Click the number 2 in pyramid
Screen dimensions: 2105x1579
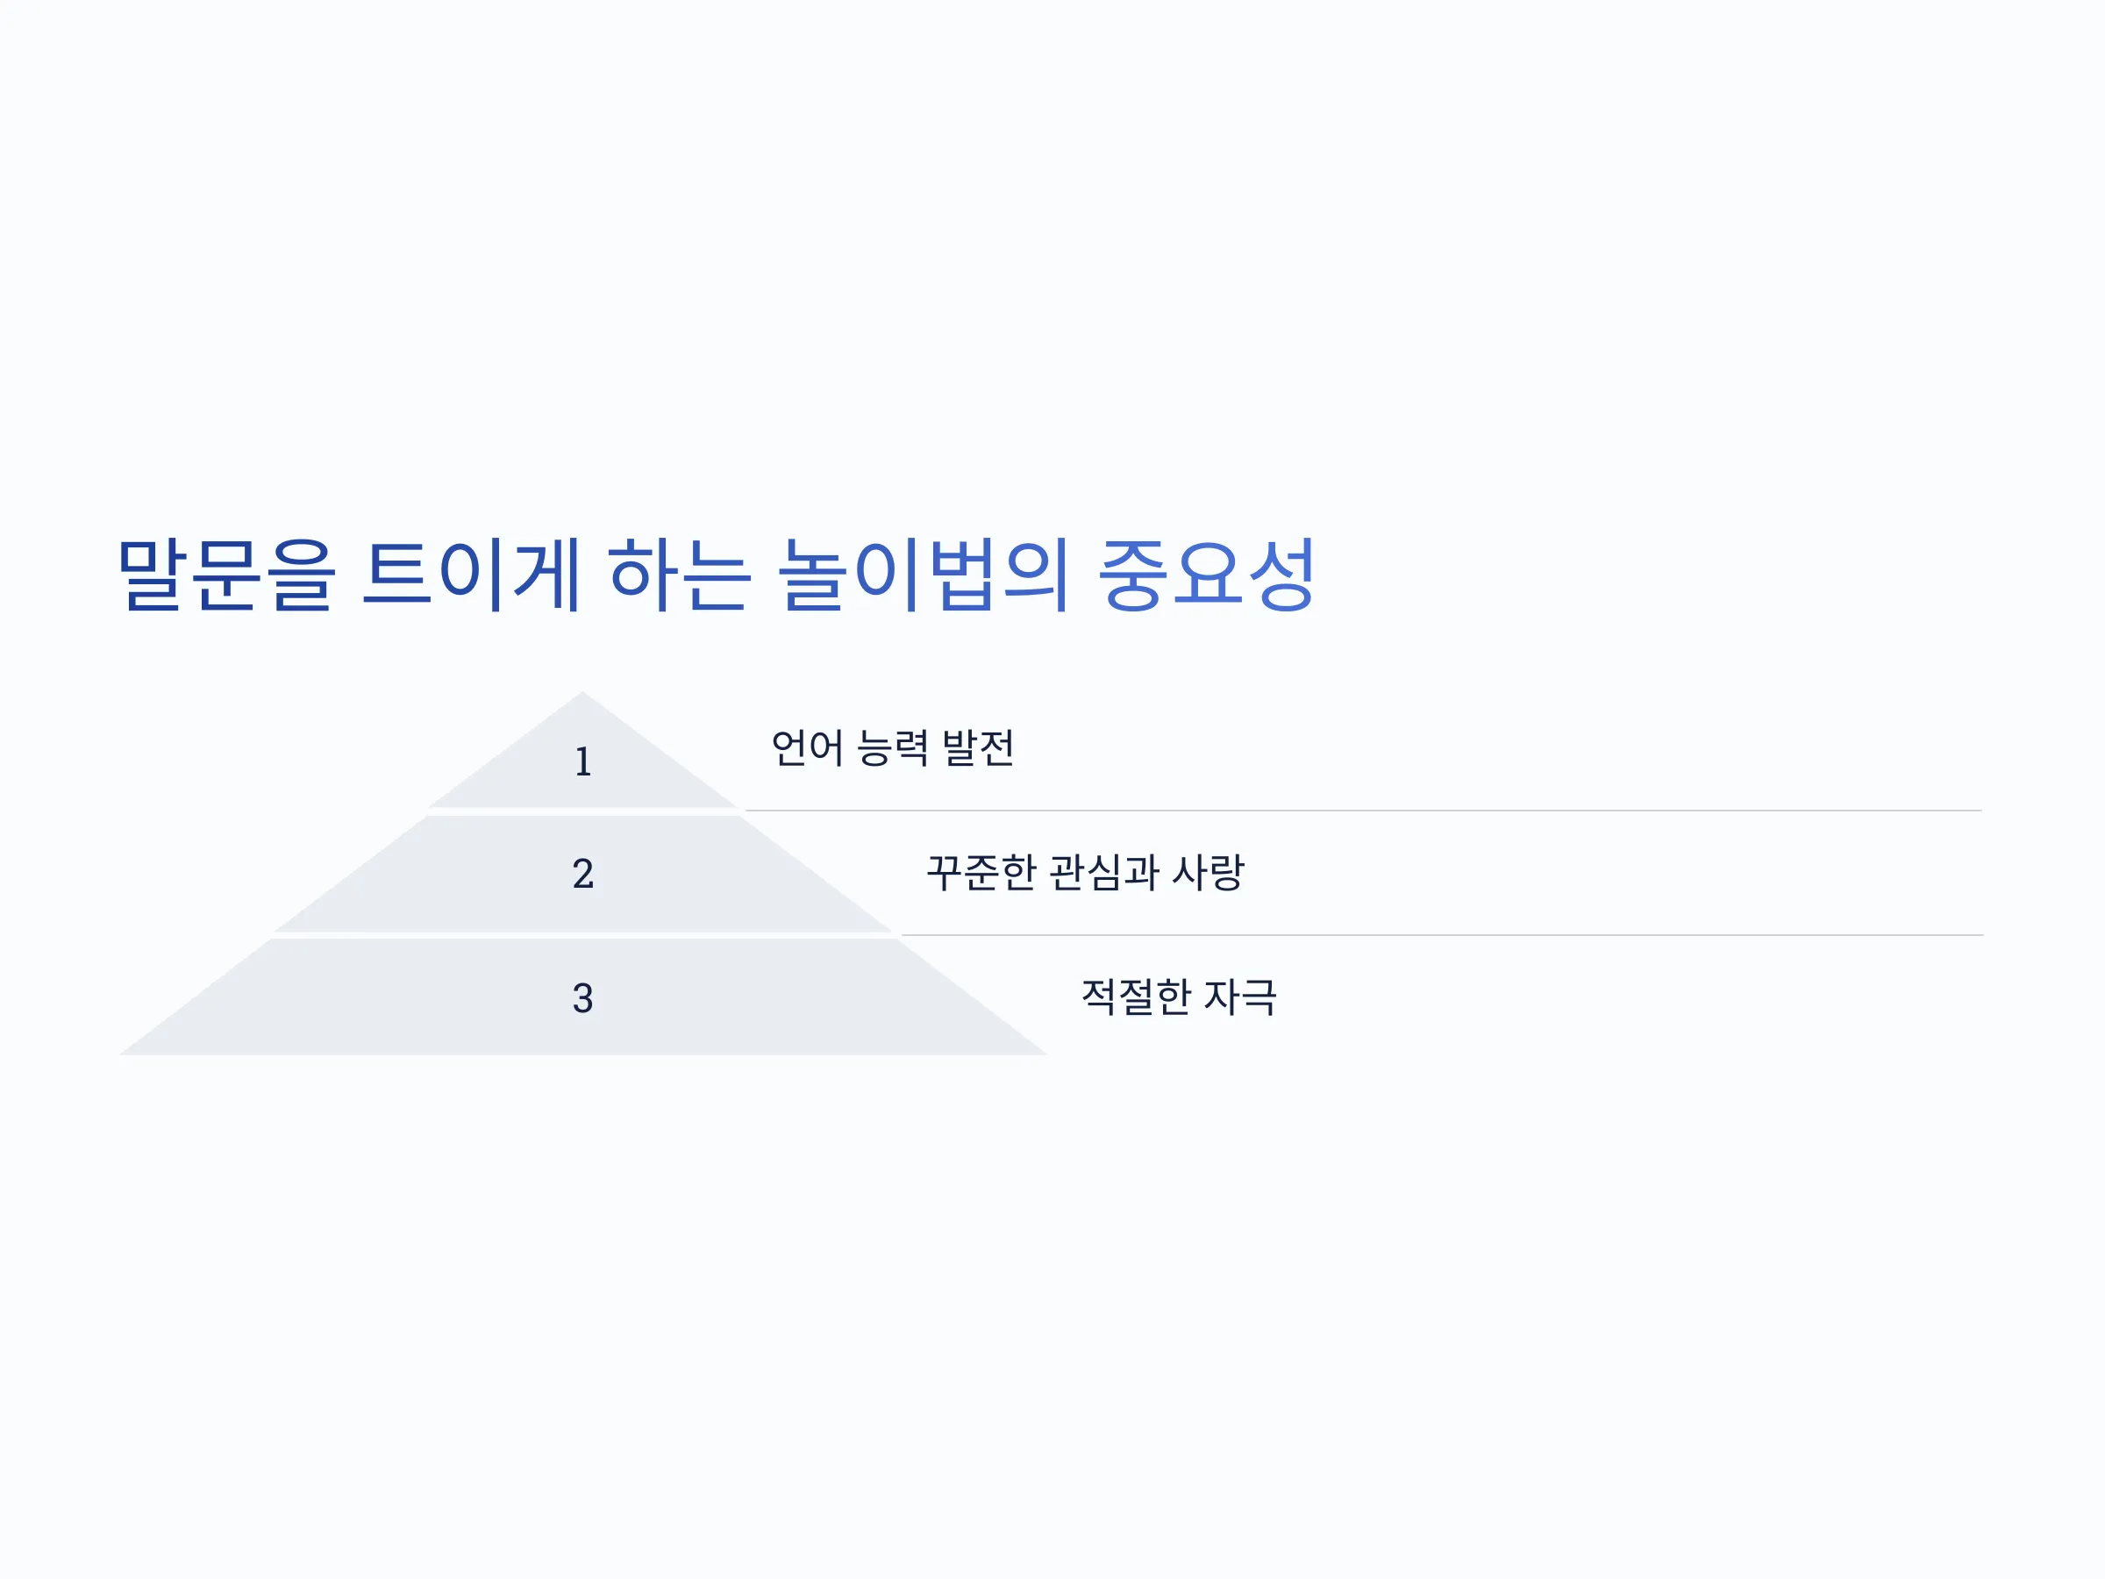coord(582,874)
